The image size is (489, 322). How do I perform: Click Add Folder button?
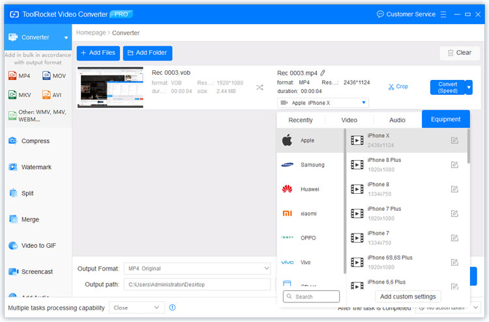tap(147, 53)
